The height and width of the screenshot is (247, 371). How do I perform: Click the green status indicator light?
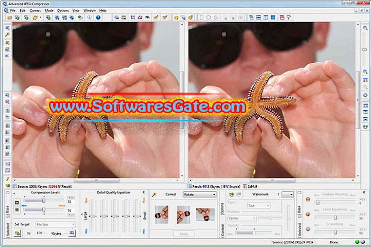tap(357, 242)
